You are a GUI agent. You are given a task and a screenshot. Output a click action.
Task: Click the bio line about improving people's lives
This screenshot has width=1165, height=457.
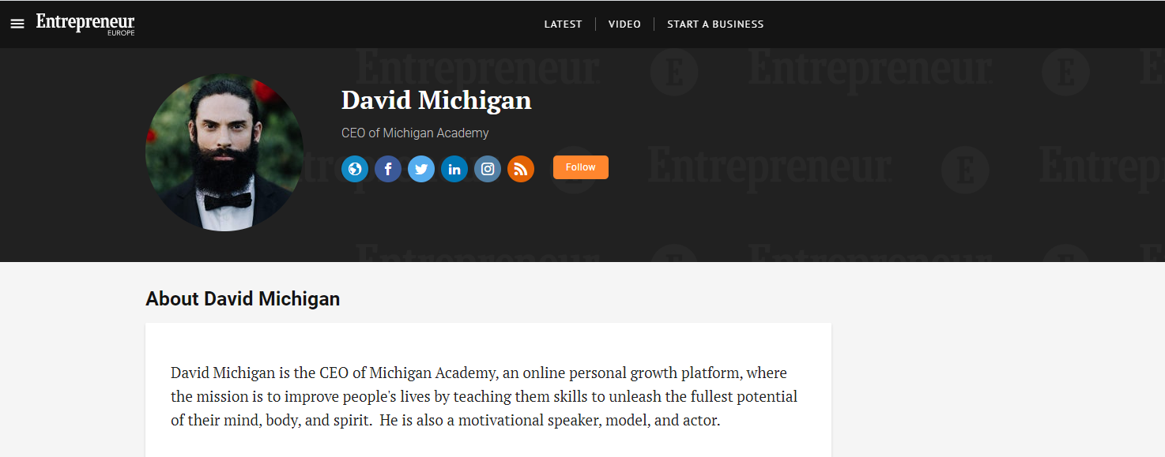[484, 396]
